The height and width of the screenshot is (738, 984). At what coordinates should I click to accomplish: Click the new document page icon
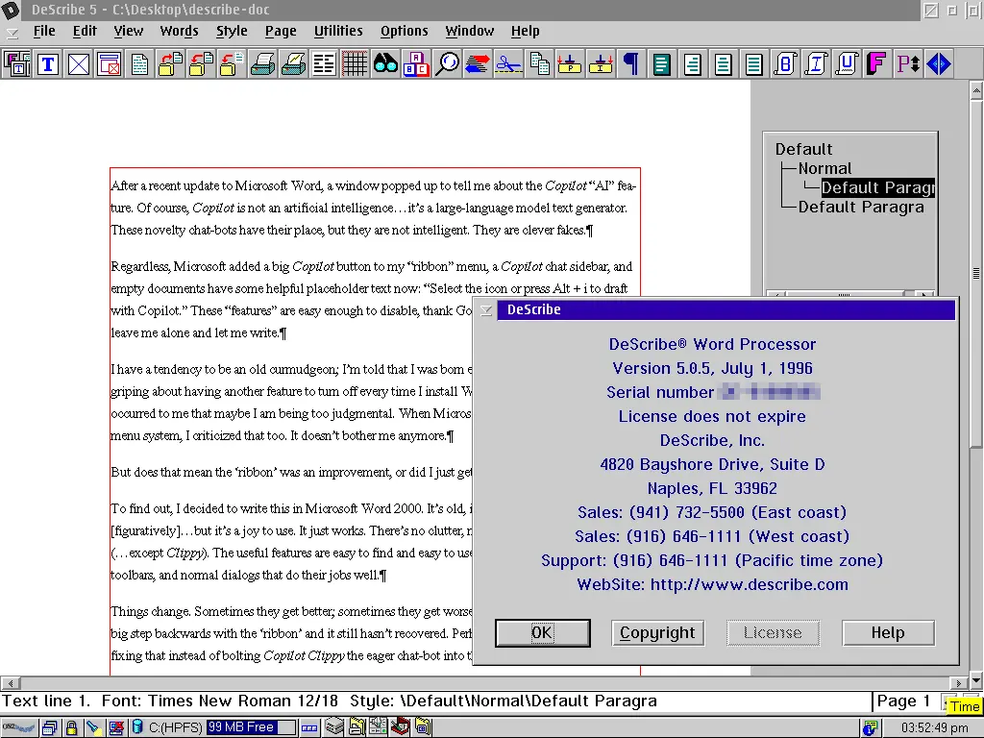(x=140, y=64)
